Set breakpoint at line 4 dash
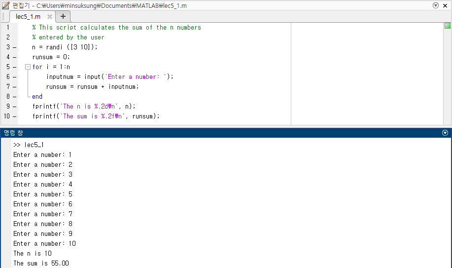 14,57
